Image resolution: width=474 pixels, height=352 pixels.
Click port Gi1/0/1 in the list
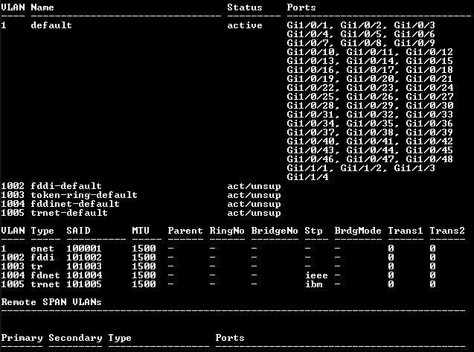(x=307, y=25)
